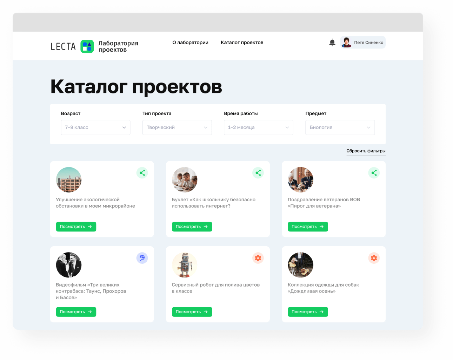Expand the Тип проекта dropdown
The image size is (453, 360).
coord(177,127)
